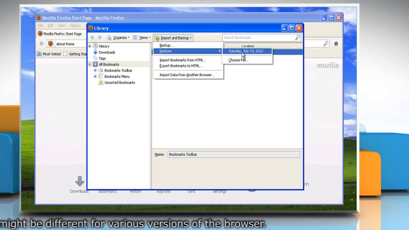409x230 pixels.
Task: Open View menu in Firefox window
Action: point(62,26)
